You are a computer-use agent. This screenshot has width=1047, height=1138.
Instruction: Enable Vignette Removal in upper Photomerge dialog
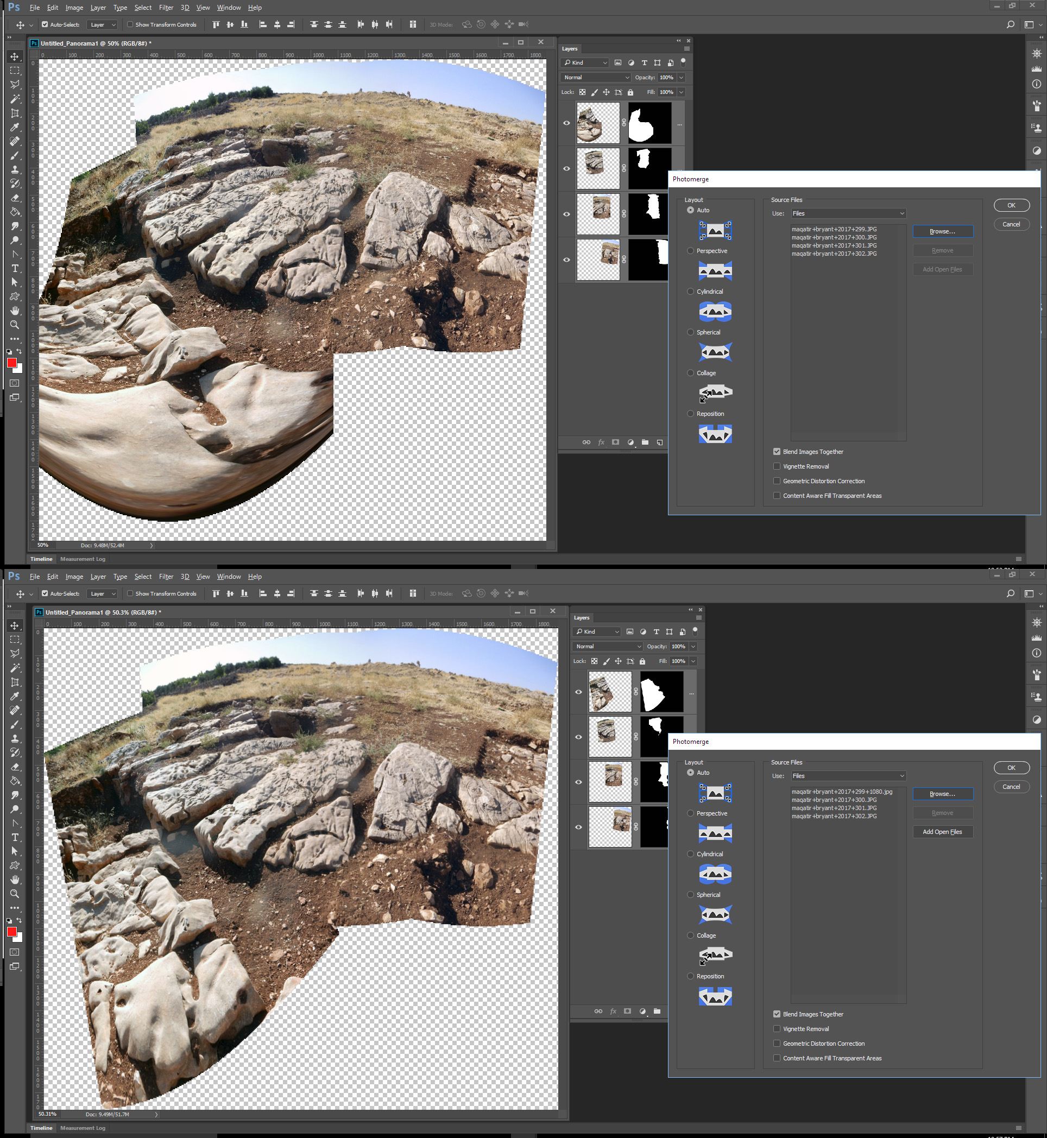click(777, 466)
